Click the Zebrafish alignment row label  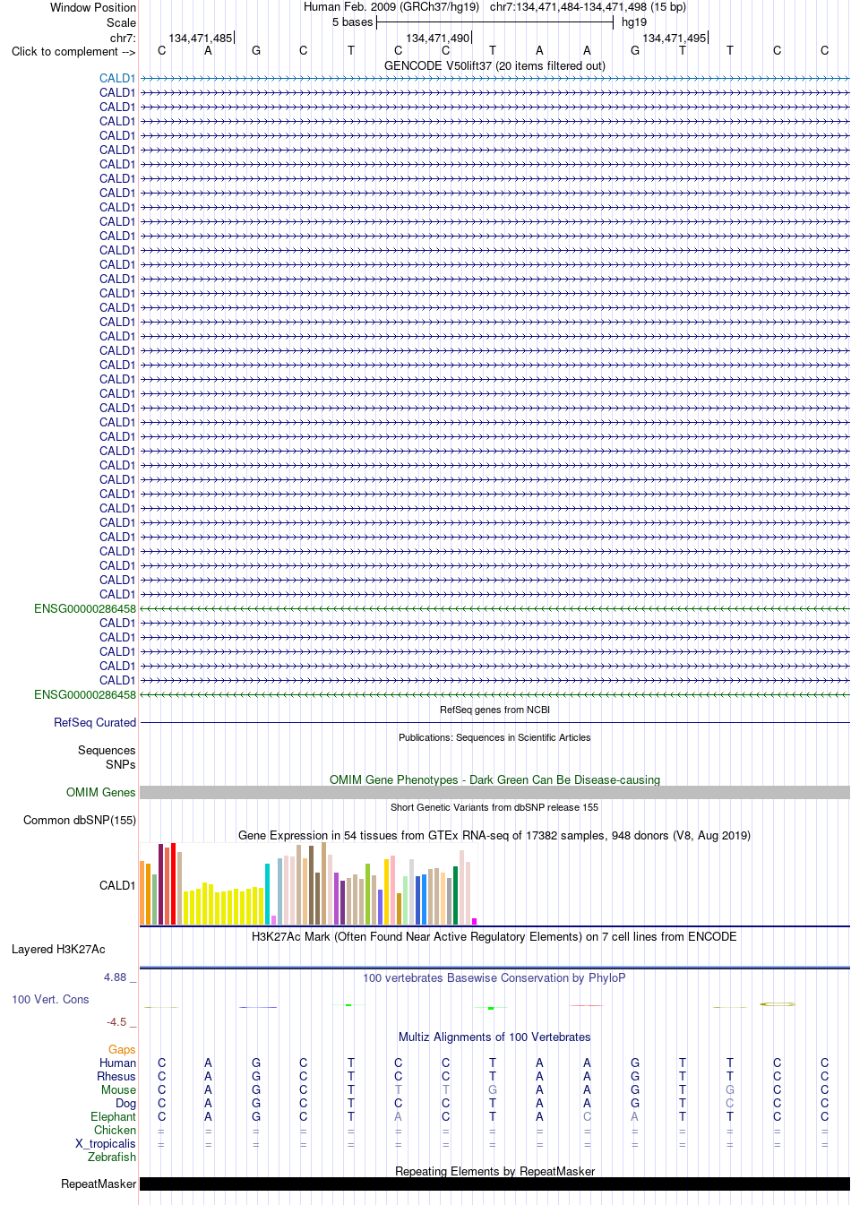click(x=112, y=1158)
